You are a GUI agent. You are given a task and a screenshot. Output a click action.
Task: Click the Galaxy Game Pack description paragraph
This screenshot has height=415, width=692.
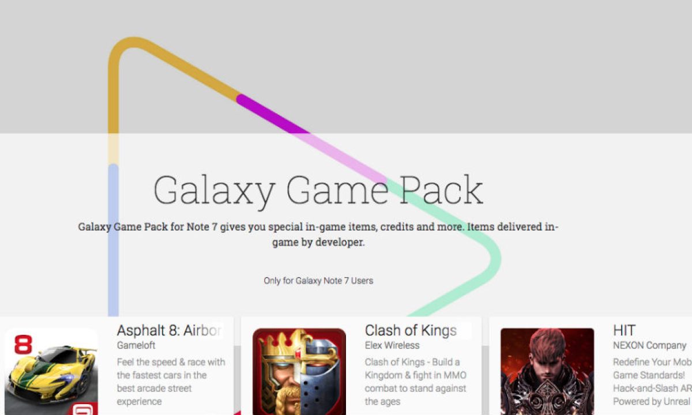click(x=318, y=235)
